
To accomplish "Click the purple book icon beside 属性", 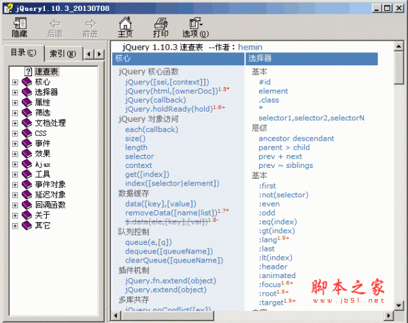I will 27,102.
